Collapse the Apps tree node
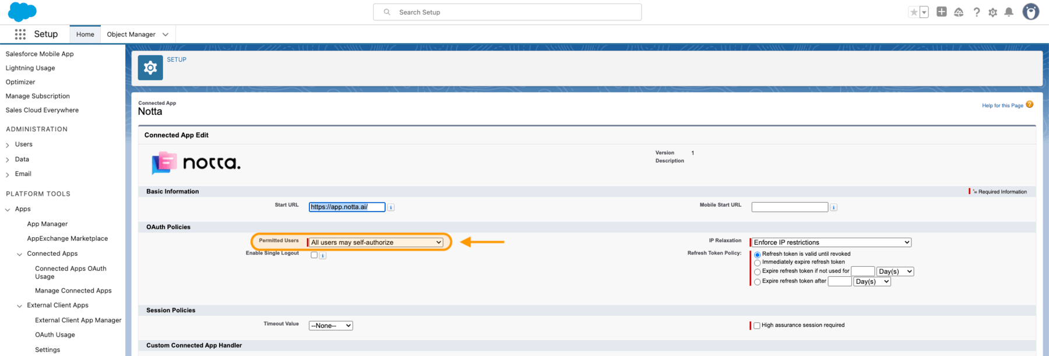This screenshot has width=1049, height=356. (8, 209)
